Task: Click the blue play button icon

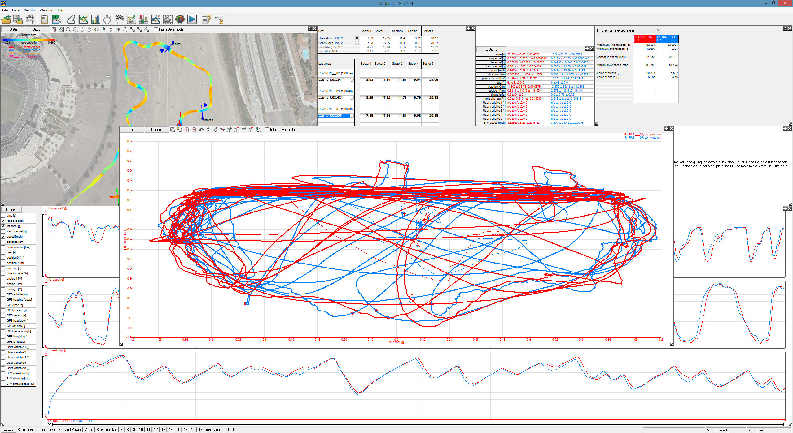Action: [x=192, y=19]
